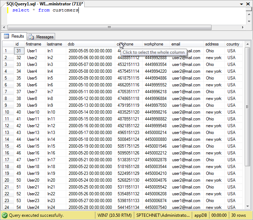This screenshot has height=220, width=253.
Task: Click lastname cell ln15
Action: point(56,146)
